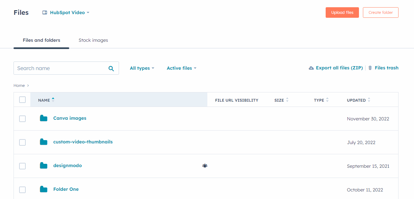
Task: Click the cloud icon beside Export all files
Action: [x=311, y=67]
